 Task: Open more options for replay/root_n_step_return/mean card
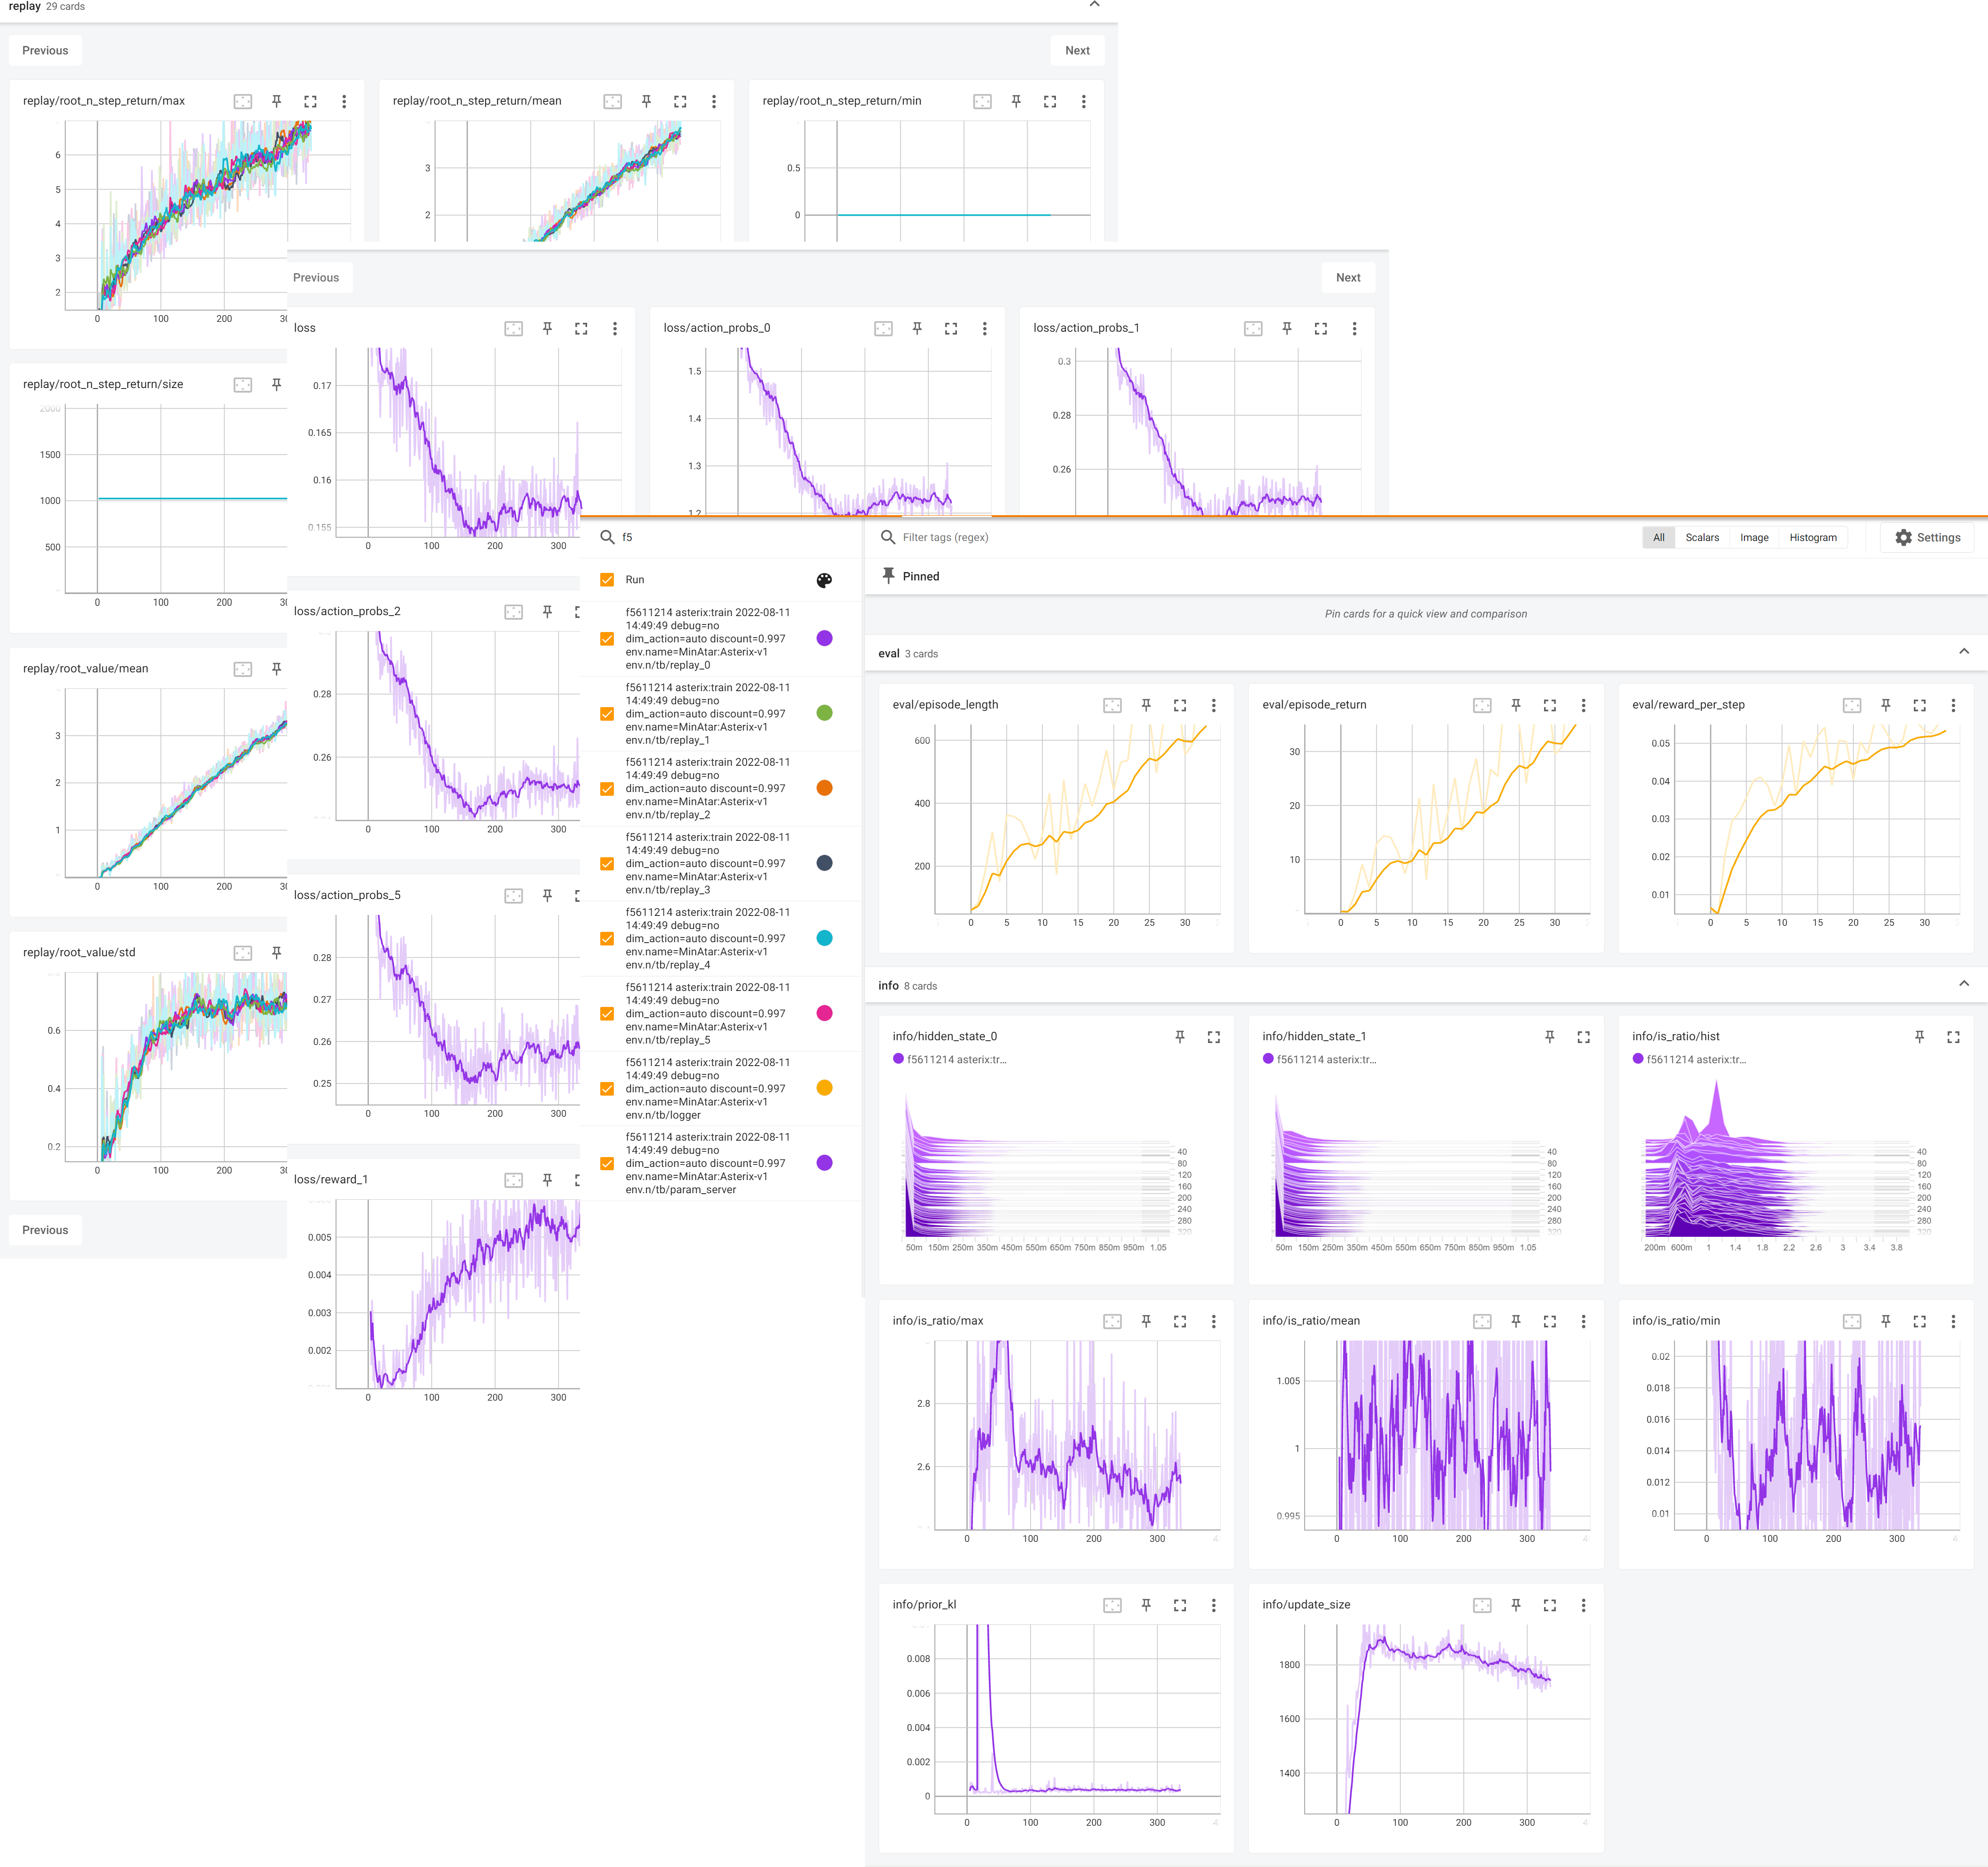(x=713, y=101)
